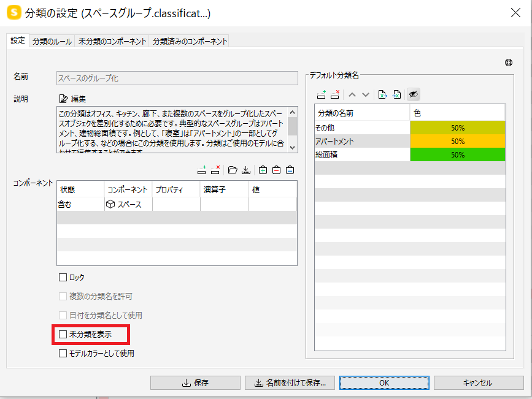Click the add-to-basket plus icon

point(263,170)
